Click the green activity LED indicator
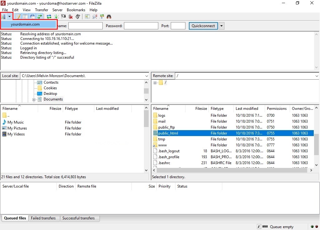Image resolution: width=320 pixels, height=230 pixels. [x=312, y=227]
